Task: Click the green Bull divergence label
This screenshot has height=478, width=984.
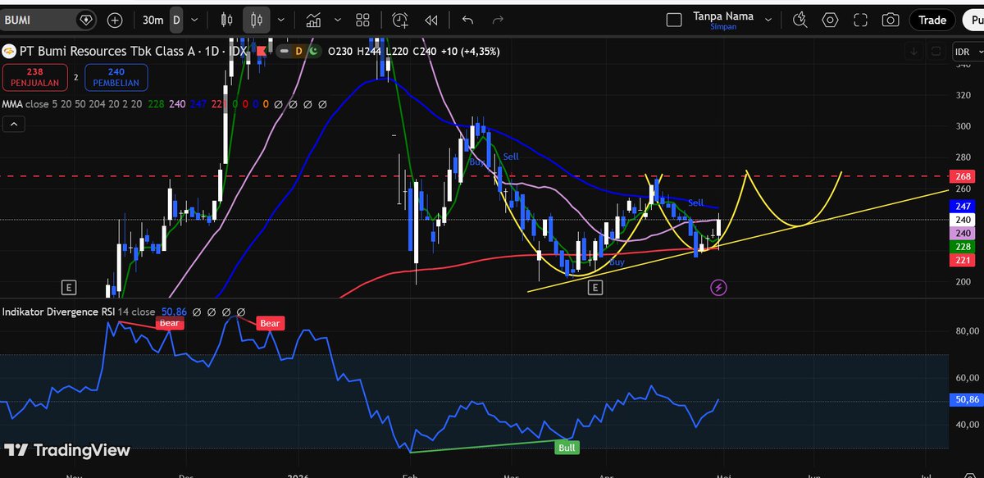Action: [x=567, y=448]
